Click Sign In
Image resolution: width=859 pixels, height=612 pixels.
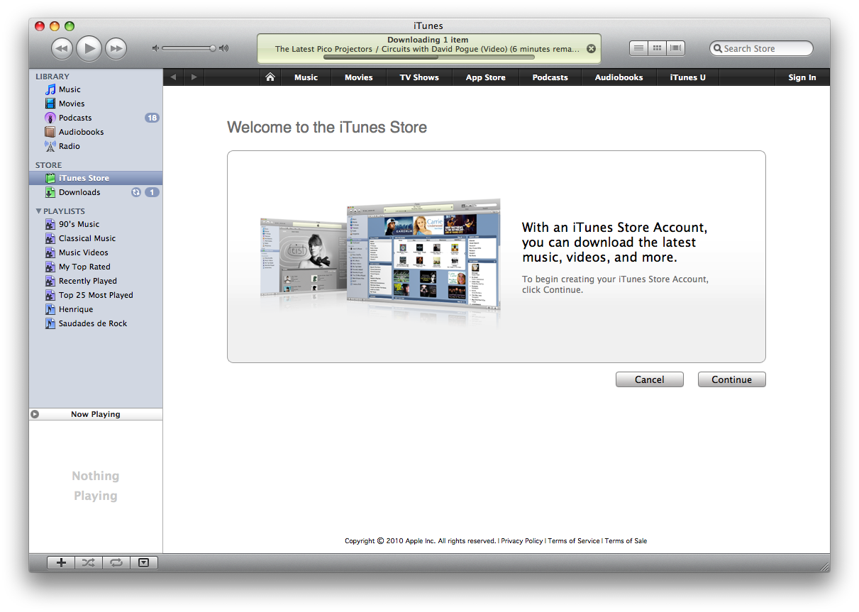[x=802, y=77]
